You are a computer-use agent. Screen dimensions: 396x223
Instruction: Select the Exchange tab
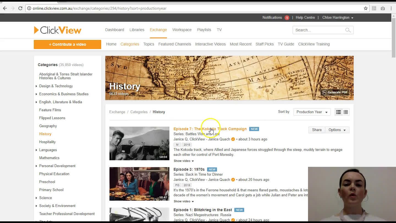(158, 30)
